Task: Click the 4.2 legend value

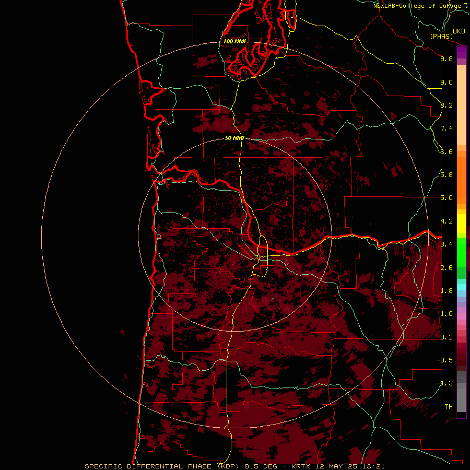Action: click(x=446, y=221)
